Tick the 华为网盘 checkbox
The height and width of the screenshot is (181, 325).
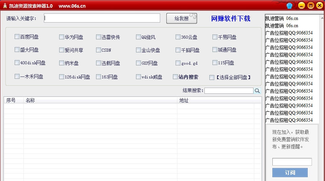tap(61, 37)
